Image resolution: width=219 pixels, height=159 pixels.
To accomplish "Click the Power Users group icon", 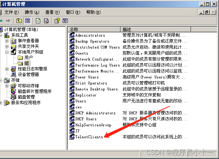I will (x=72, y=77).
